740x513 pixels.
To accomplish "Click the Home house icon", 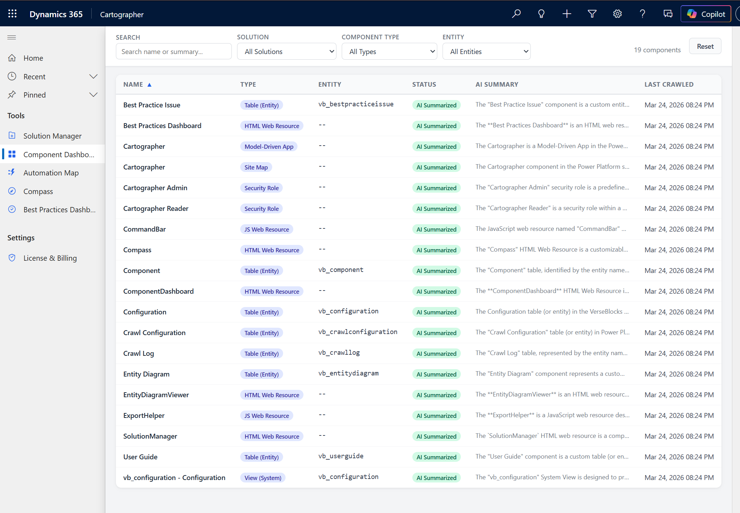I will click(12, 58).
